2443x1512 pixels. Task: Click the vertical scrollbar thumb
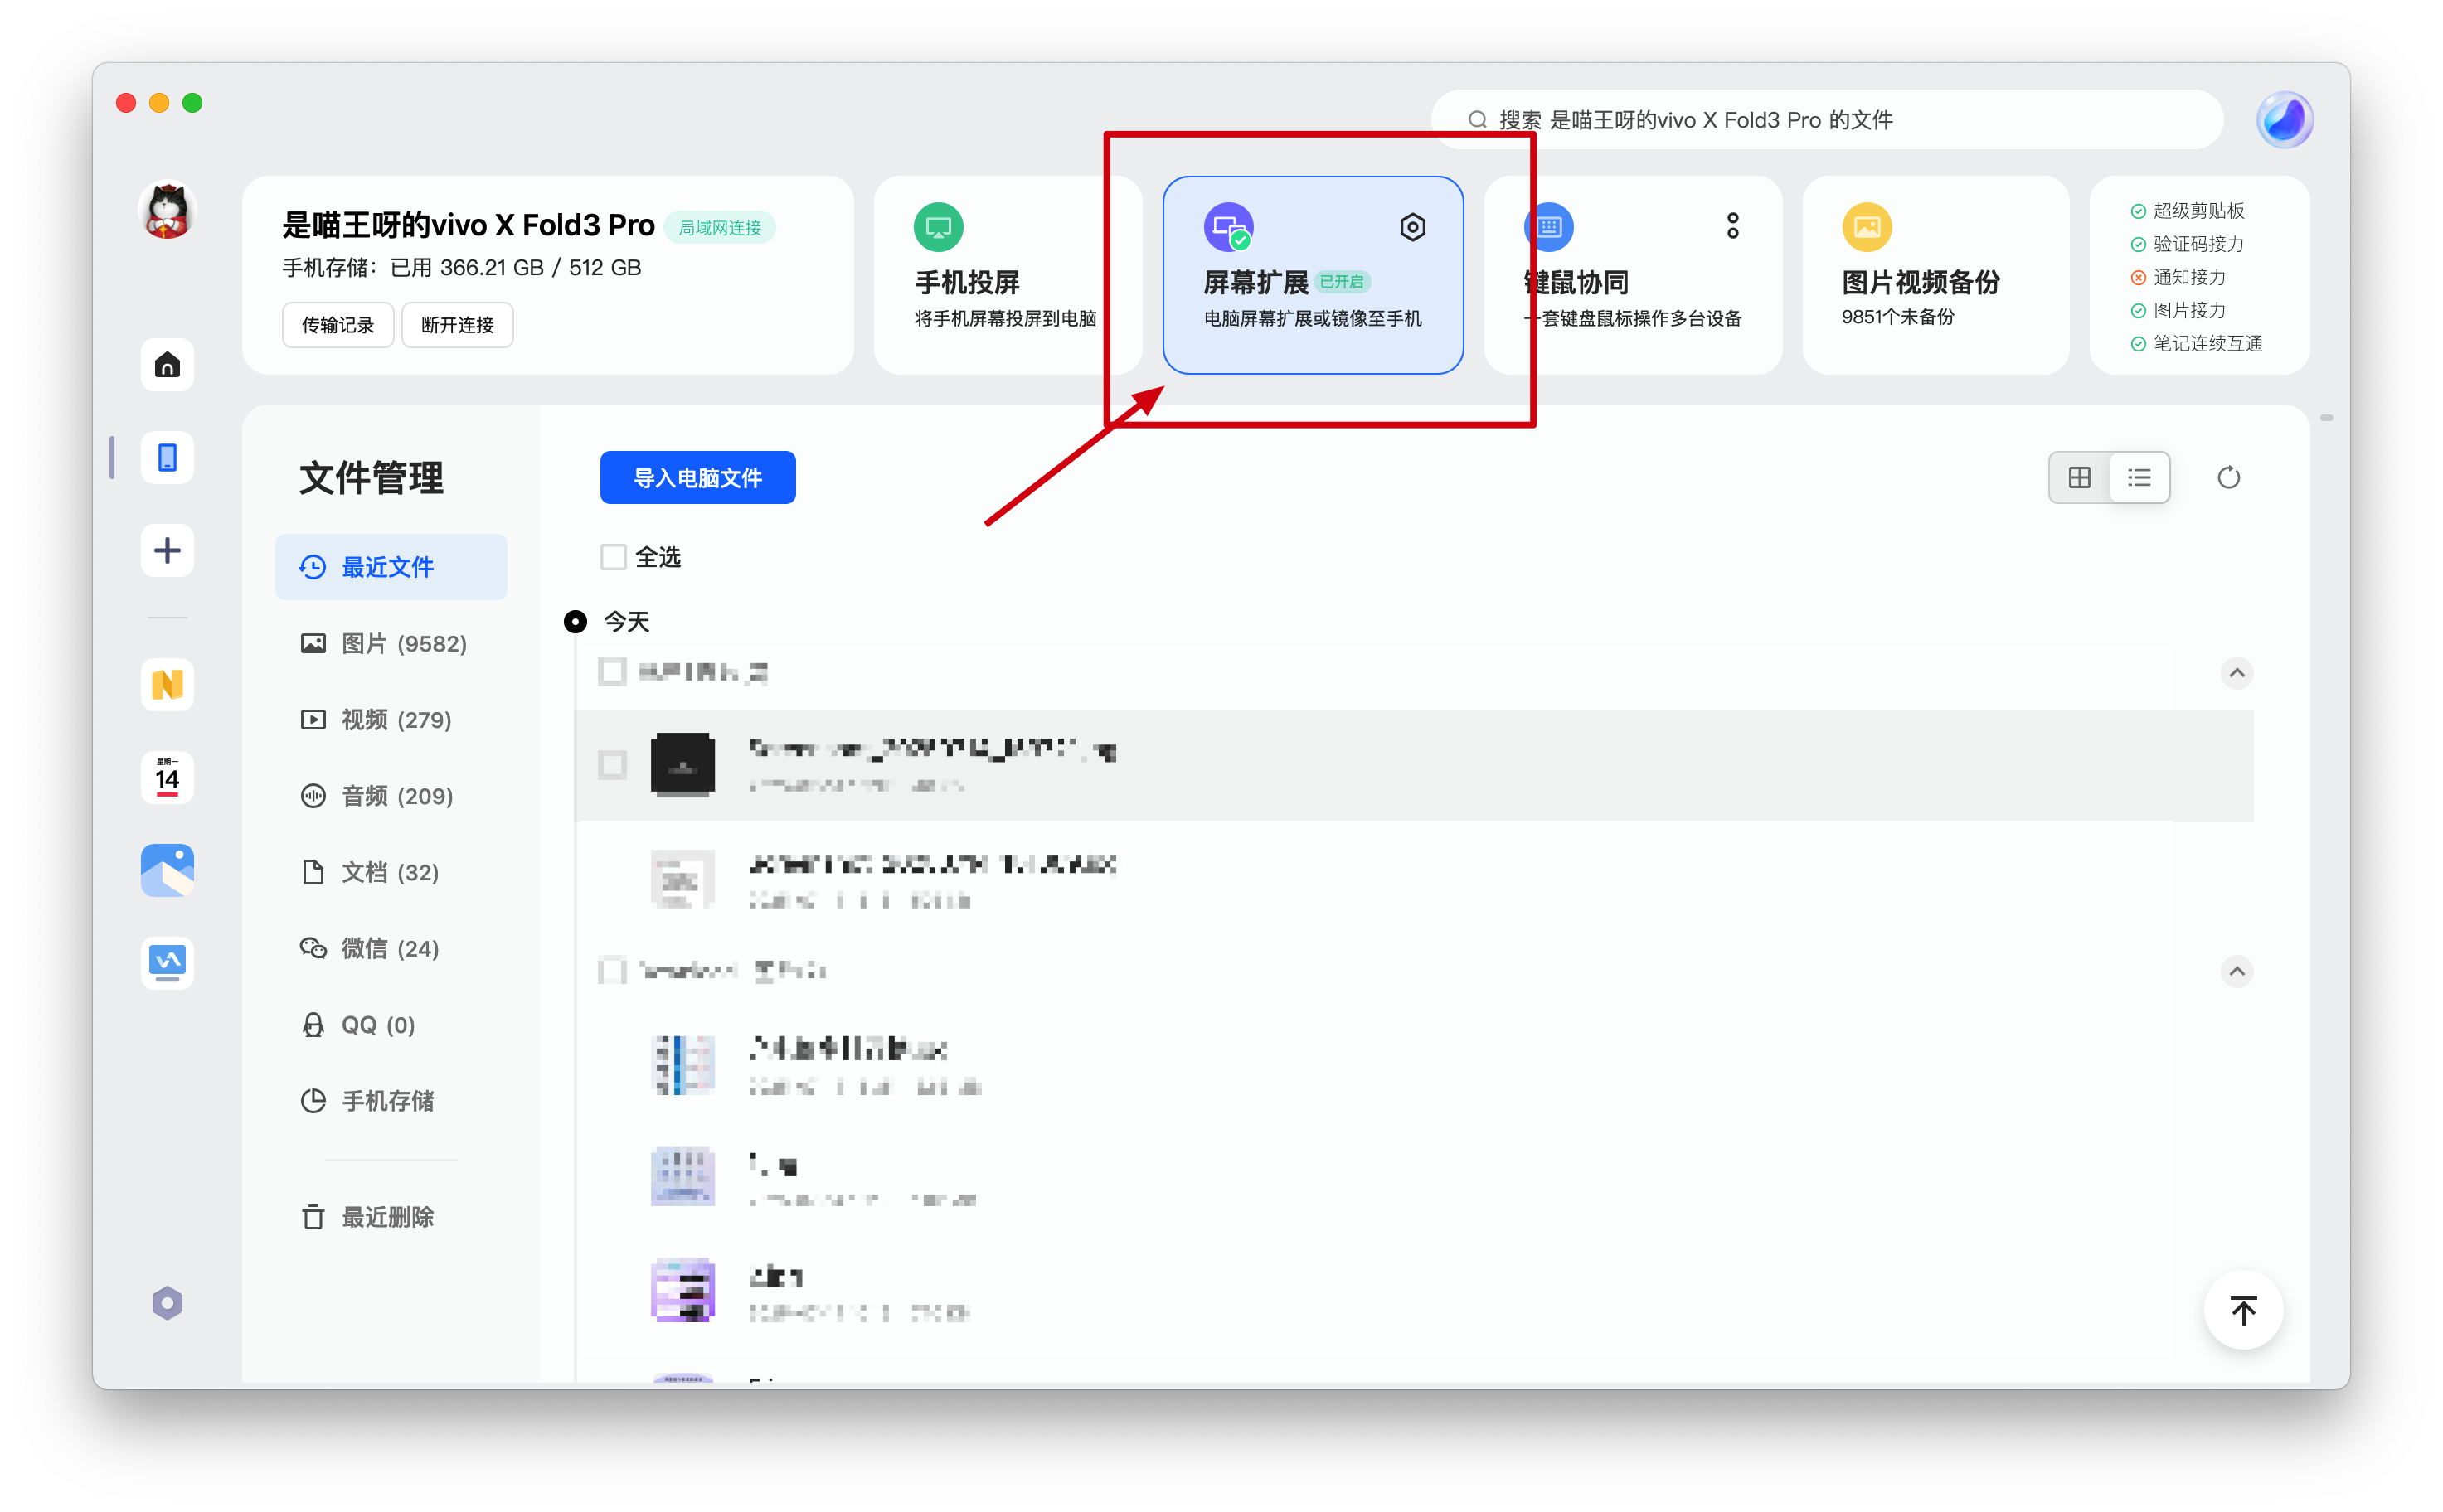click(x=2327, y=418)
